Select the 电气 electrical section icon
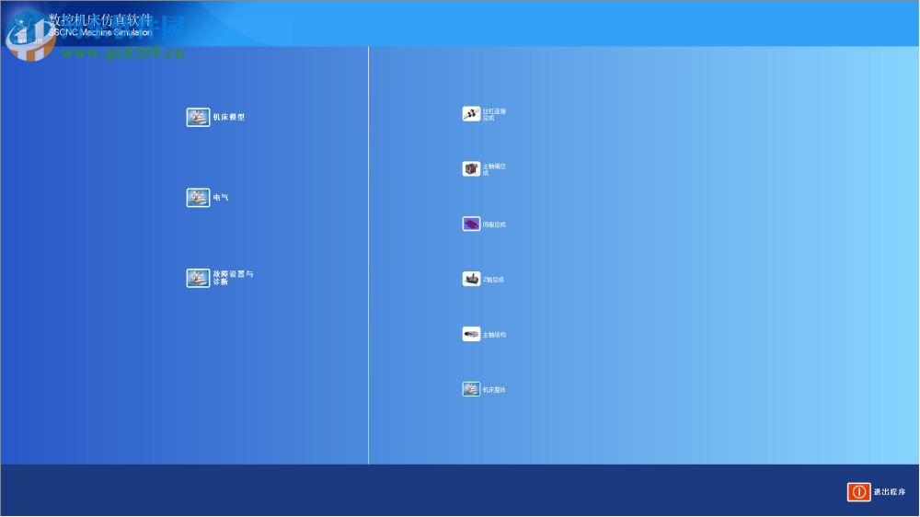The width and height of the screenshot is (920, 517). 198,197
